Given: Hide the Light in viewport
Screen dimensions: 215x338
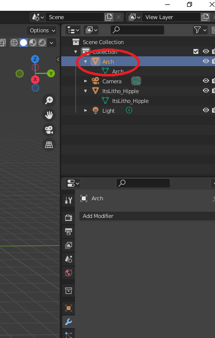Looking at the screenshot, I should click(206, 110).
